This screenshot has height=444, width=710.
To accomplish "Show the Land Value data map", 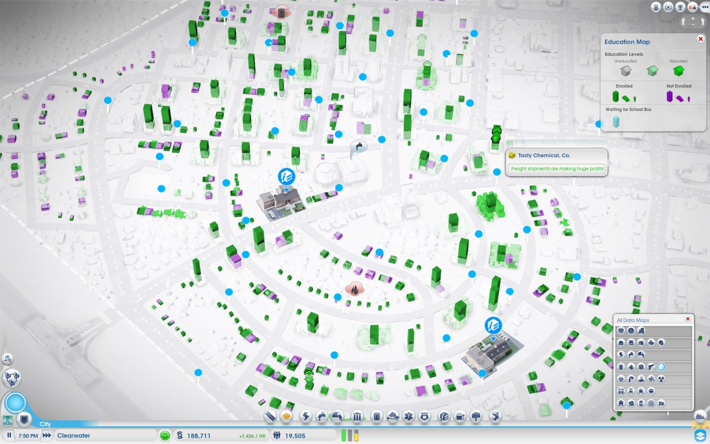I will click(x=641, y=330).
